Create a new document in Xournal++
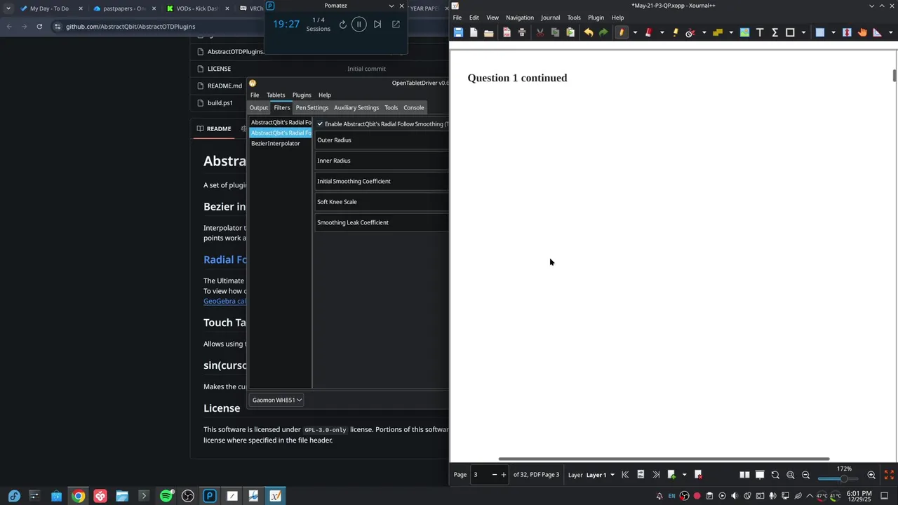Screen dimensions: 898x505 click(x=474, y=32)
